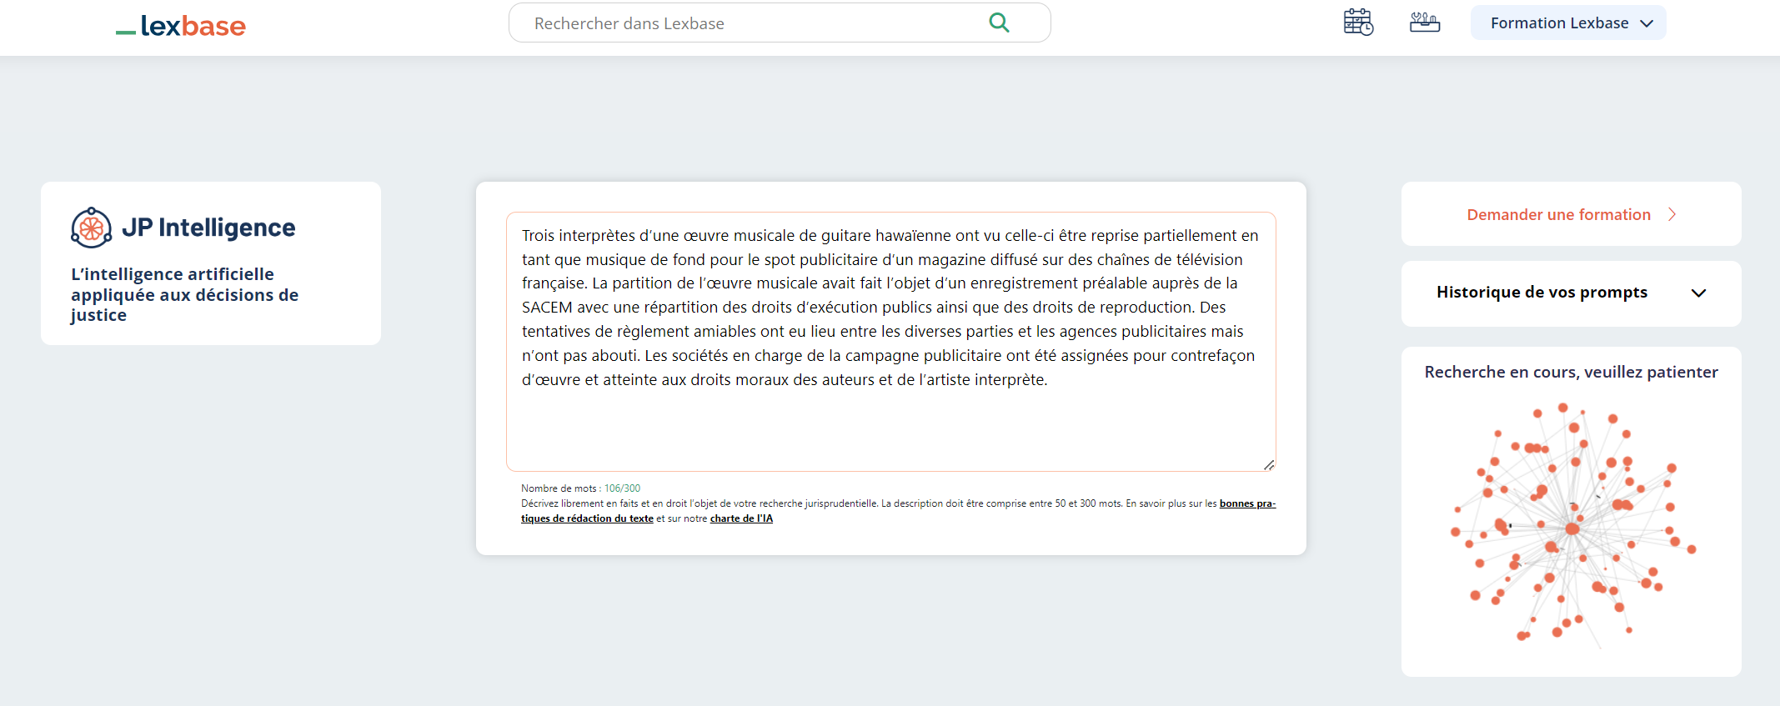Click the lexbase logo
This screenshot has width=1780, height=706.
pyautogui.click(x=181, y=26)
